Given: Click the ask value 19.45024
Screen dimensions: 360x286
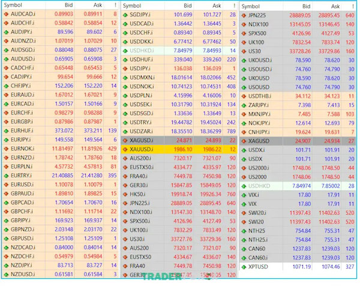Looking at the screenshot, I should [x=211, y=122].
